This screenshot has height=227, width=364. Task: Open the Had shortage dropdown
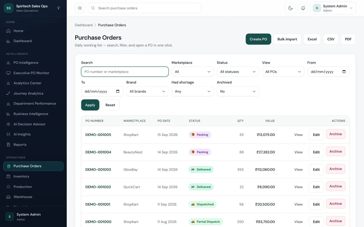tap(193, 91)
